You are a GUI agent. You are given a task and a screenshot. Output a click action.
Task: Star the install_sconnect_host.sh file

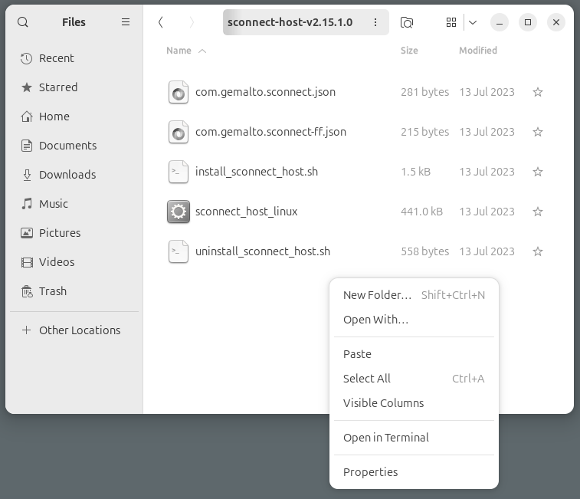pyautogui.click(x=538, y=172)
